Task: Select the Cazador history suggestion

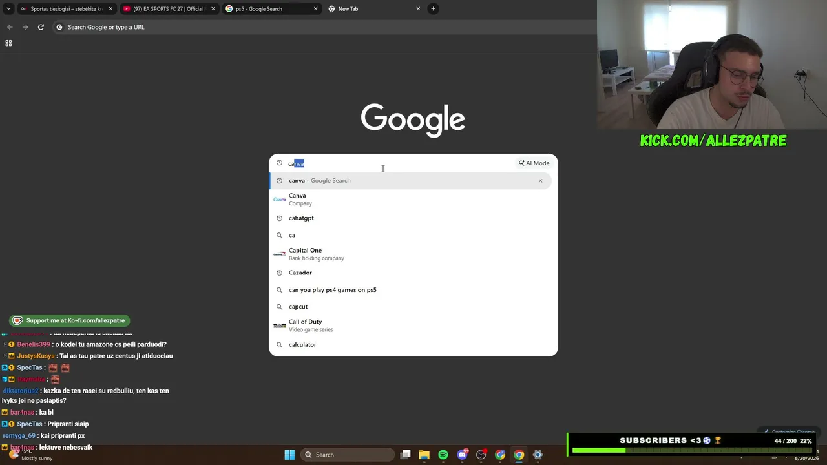Action: tap(410, 273)
